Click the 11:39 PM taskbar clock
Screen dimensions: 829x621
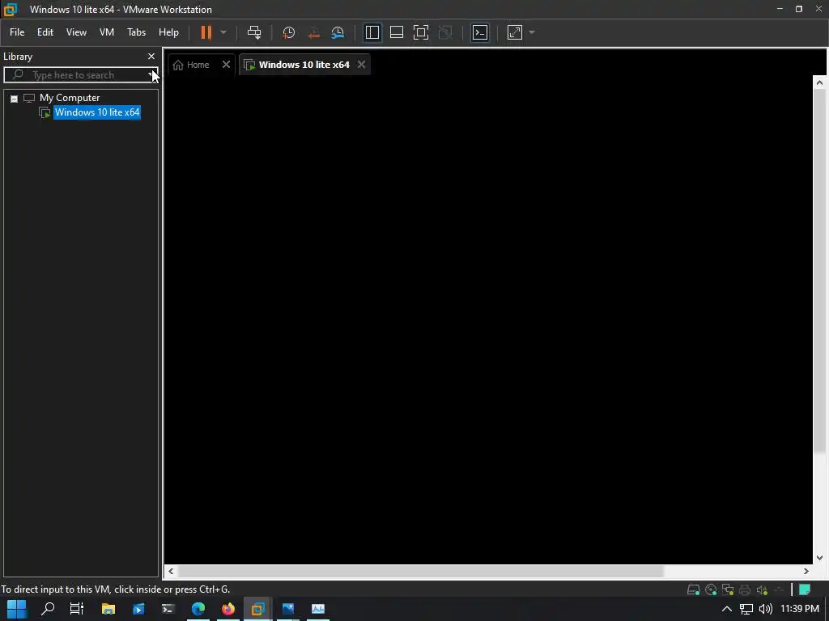click(799, 609)
